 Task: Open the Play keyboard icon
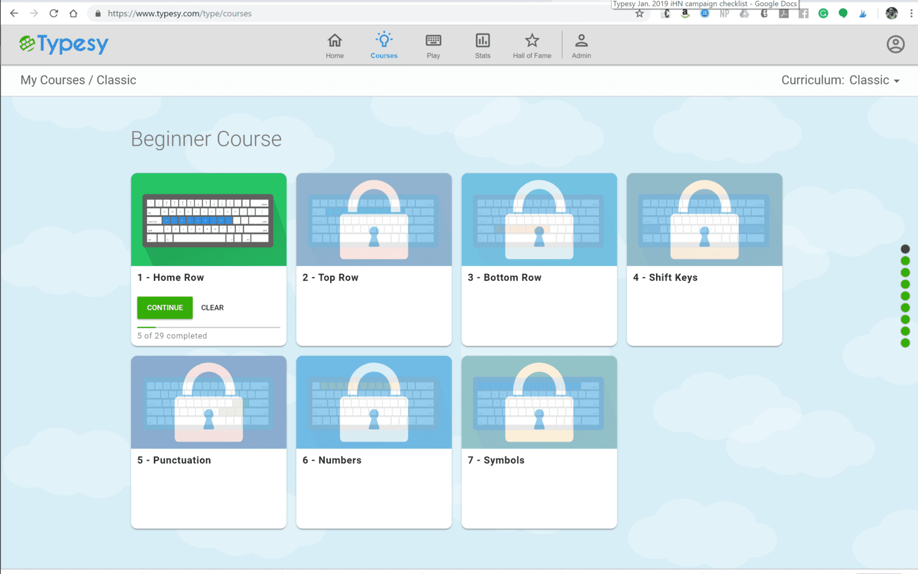pos(433,41)
